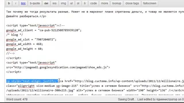The image size is (184, 103).
Task: Click the Saving Draft status text
Action: point(127,99)
